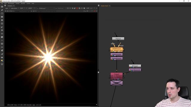Select the disabled crossed-out node below Copy2

click(117, 83)
